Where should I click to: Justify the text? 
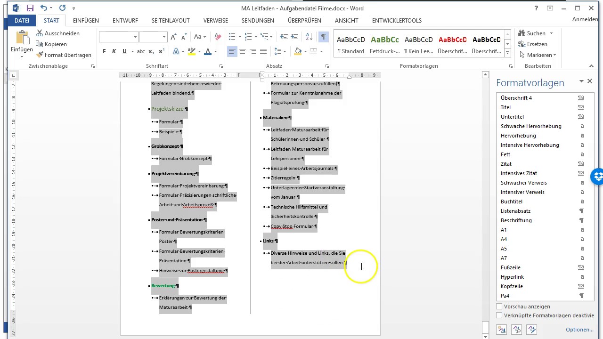263,51
